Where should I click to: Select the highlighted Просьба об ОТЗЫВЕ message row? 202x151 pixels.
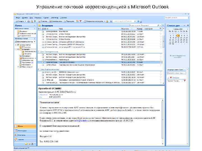tap(100, 62)
